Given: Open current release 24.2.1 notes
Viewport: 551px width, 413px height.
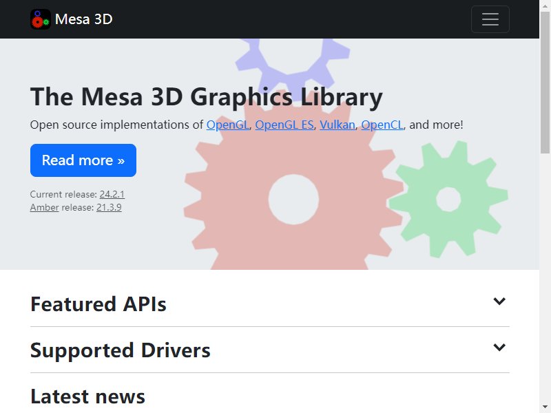Looking at the screenshot, I should pyautogui.click(x=112, y=194).
